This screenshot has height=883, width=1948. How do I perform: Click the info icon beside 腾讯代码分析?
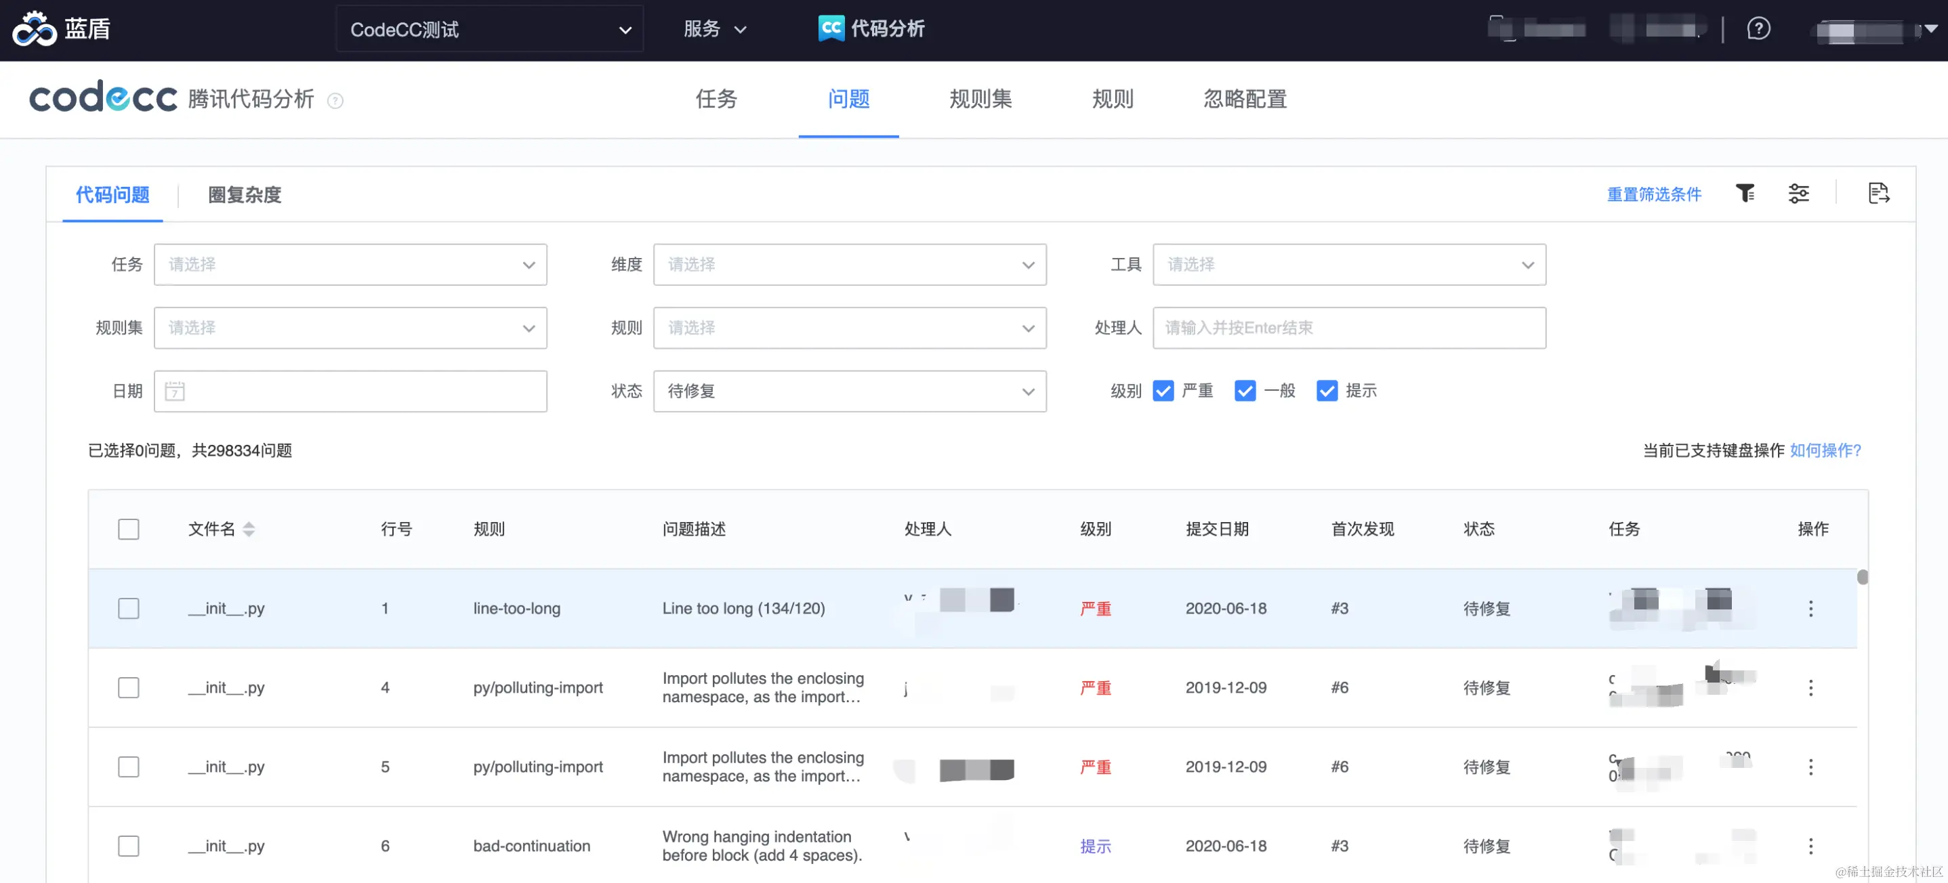(x=335, y=100)
